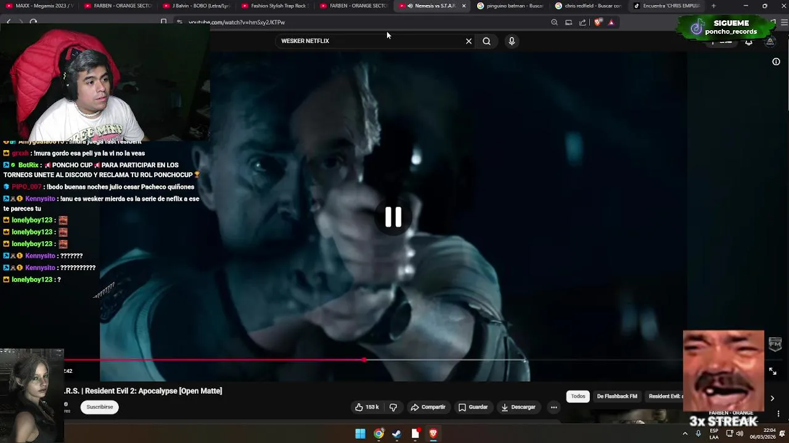Open the three-dot more actions menu

(x=554, y=407)
